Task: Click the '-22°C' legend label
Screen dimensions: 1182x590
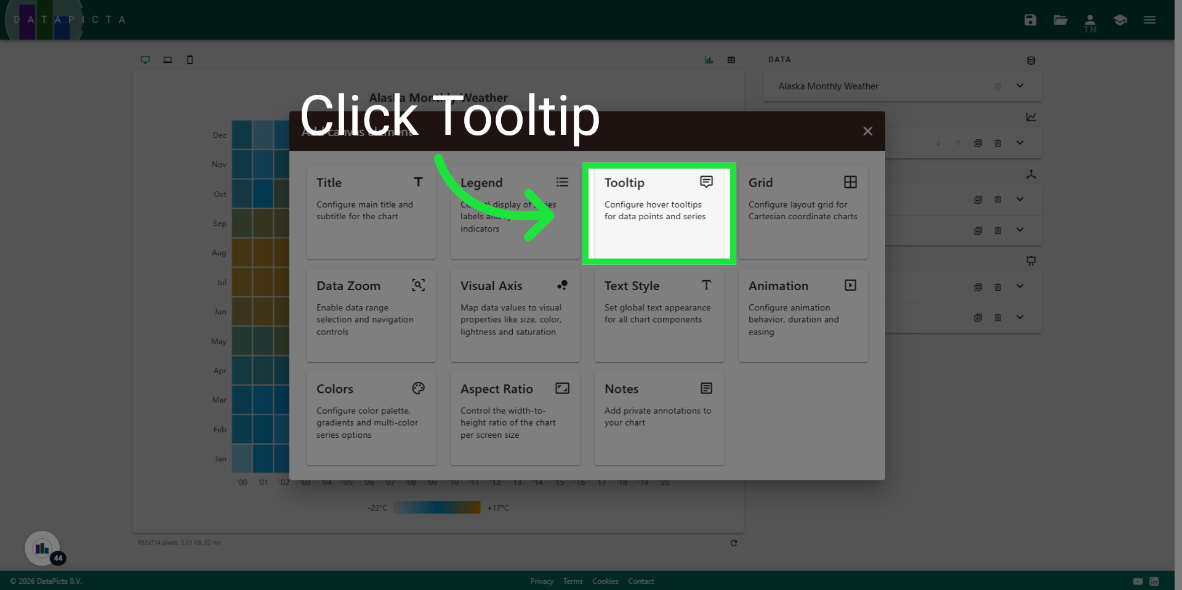Action: pyautogui.click(x=377, y=508)
